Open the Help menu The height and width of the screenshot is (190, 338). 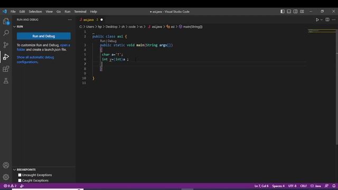click(x=93, y=12)
